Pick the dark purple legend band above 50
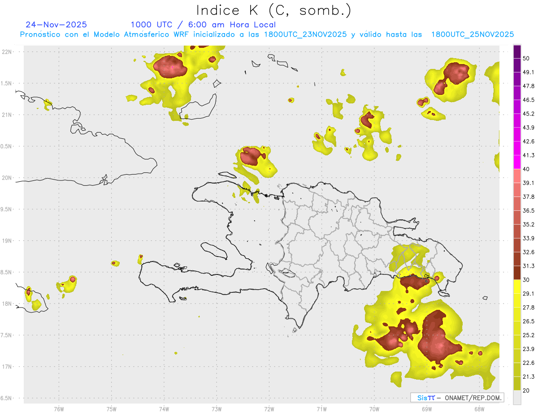The height and width of the screenshot is (415, 538). [517, 52]
